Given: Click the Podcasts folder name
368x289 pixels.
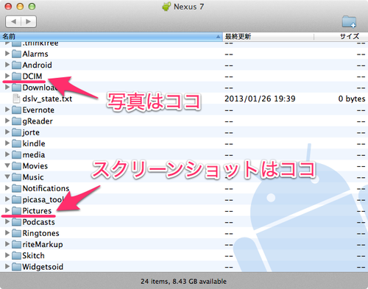Looking at the screenshot, I should [38, 222].
